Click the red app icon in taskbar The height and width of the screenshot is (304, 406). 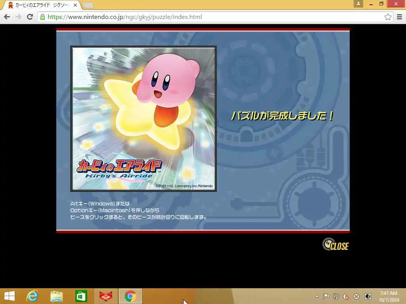click(x=106, y=296)
